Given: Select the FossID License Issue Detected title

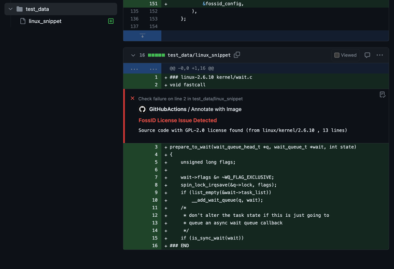Looking at the screenshot, I should (178, 121).
